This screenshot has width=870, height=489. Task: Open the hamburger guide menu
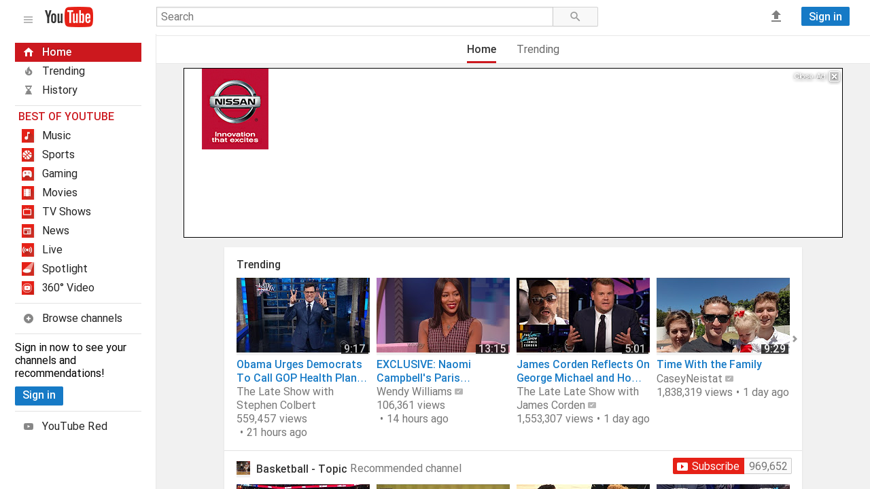pyautogui.click(x=28, y=19)
